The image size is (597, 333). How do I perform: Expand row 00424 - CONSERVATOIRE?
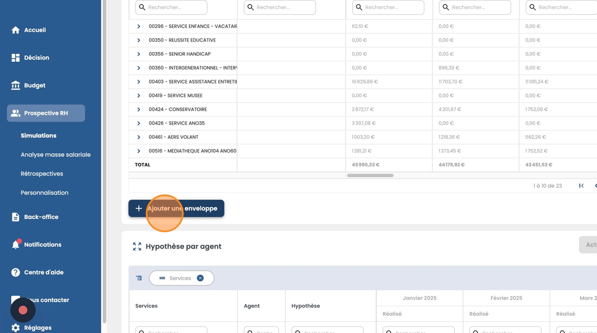pos(139,110)
